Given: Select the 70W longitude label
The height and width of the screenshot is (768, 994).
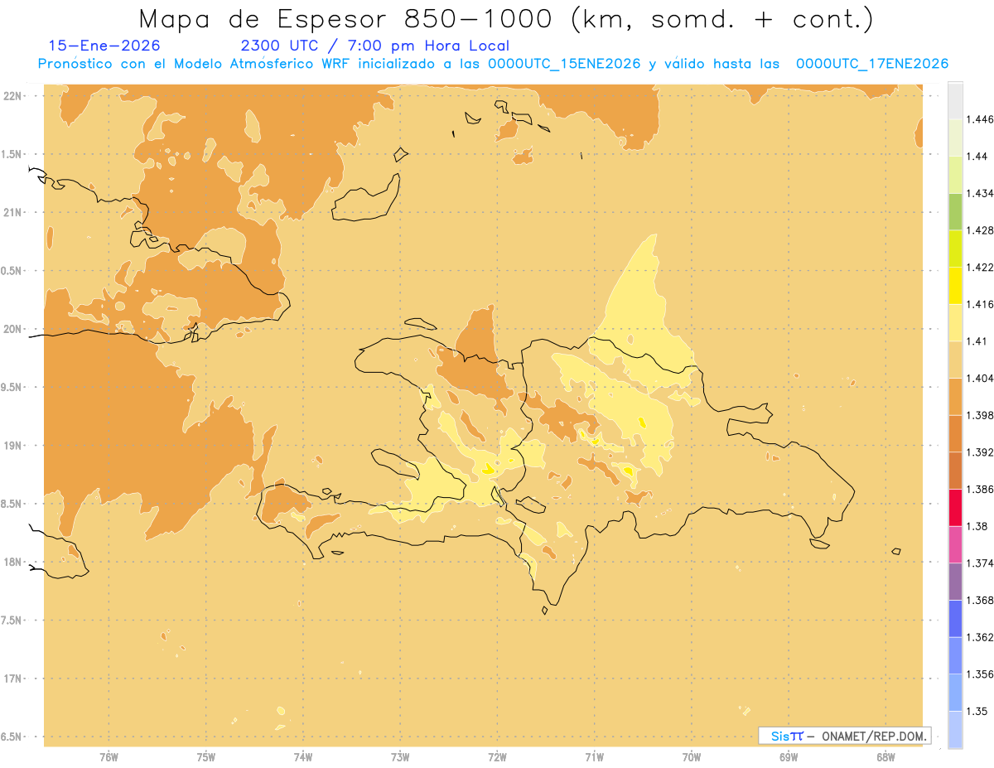Looking at the screenshot, I should tap(692, 756).
